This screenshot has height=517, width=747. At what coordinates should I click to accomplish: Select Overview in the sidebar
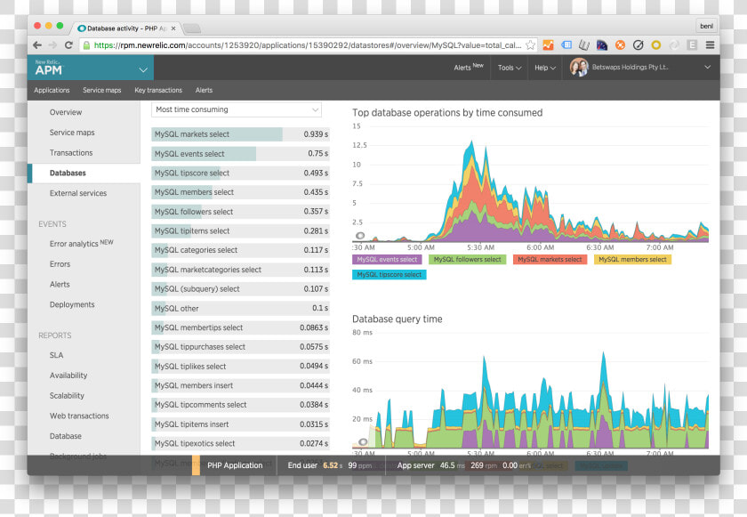pyautogui.click(x=66, y=112)
